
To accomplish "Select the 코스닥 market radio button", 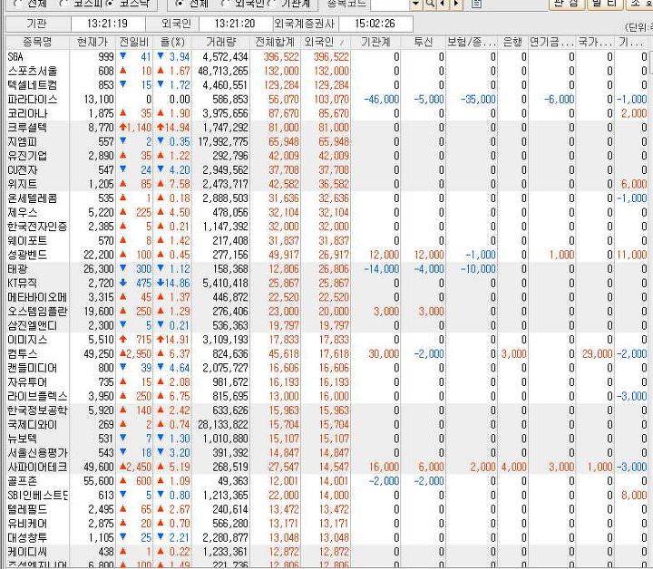I will (110, 4).
